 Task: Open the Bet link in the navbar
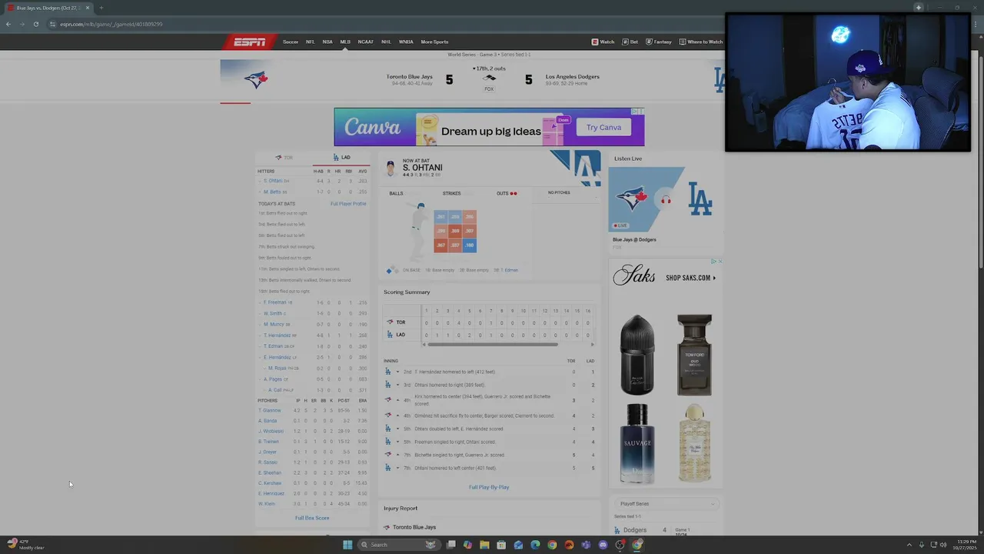630,42
